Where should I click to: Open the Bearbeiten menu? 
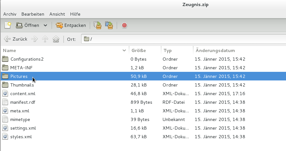(33, 14)
